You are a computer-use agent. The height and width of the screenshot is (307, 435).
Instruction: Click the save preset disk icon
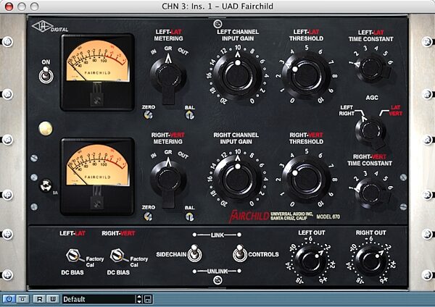coord(148,299)
